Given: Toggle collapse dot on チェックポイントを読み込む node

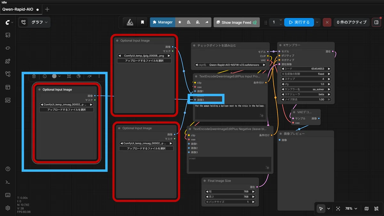Looking at the screenshot, I should (194, 45).
